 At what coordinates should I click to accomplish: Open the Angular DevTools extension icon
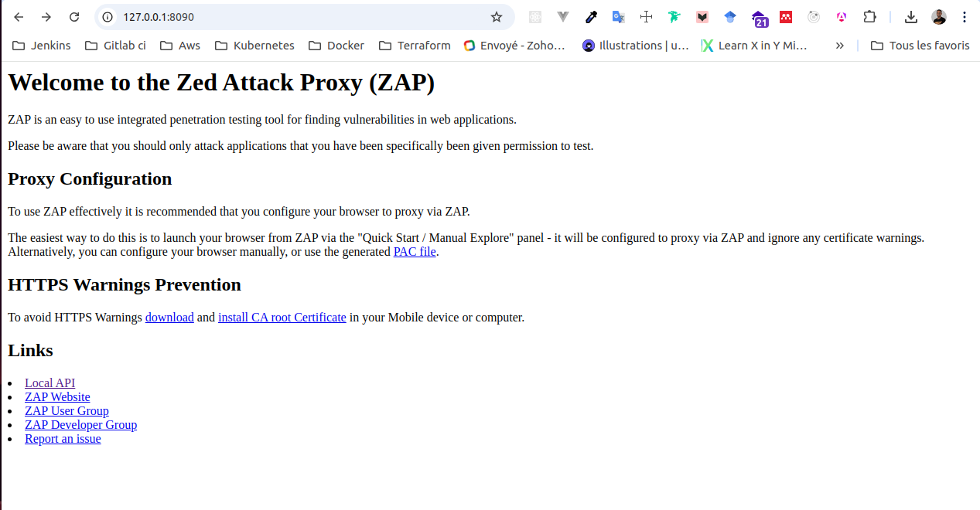(x=842, y=17)
